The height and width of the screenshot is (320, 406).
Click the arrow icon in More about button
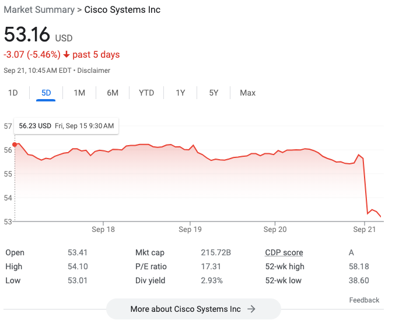coord(251,309)
